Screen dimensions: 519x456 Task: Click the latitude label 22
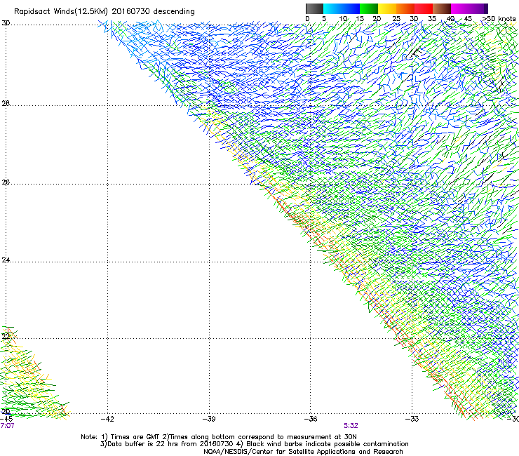tap(6, 337)
